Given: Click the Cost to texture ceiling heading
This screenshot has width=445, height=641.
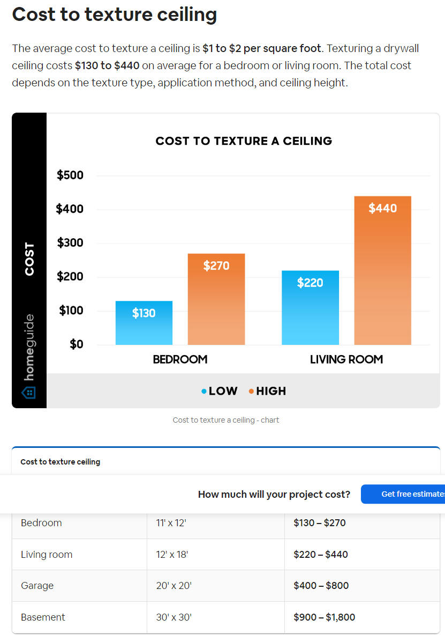Looking at the screenshot, I should 114,14.
